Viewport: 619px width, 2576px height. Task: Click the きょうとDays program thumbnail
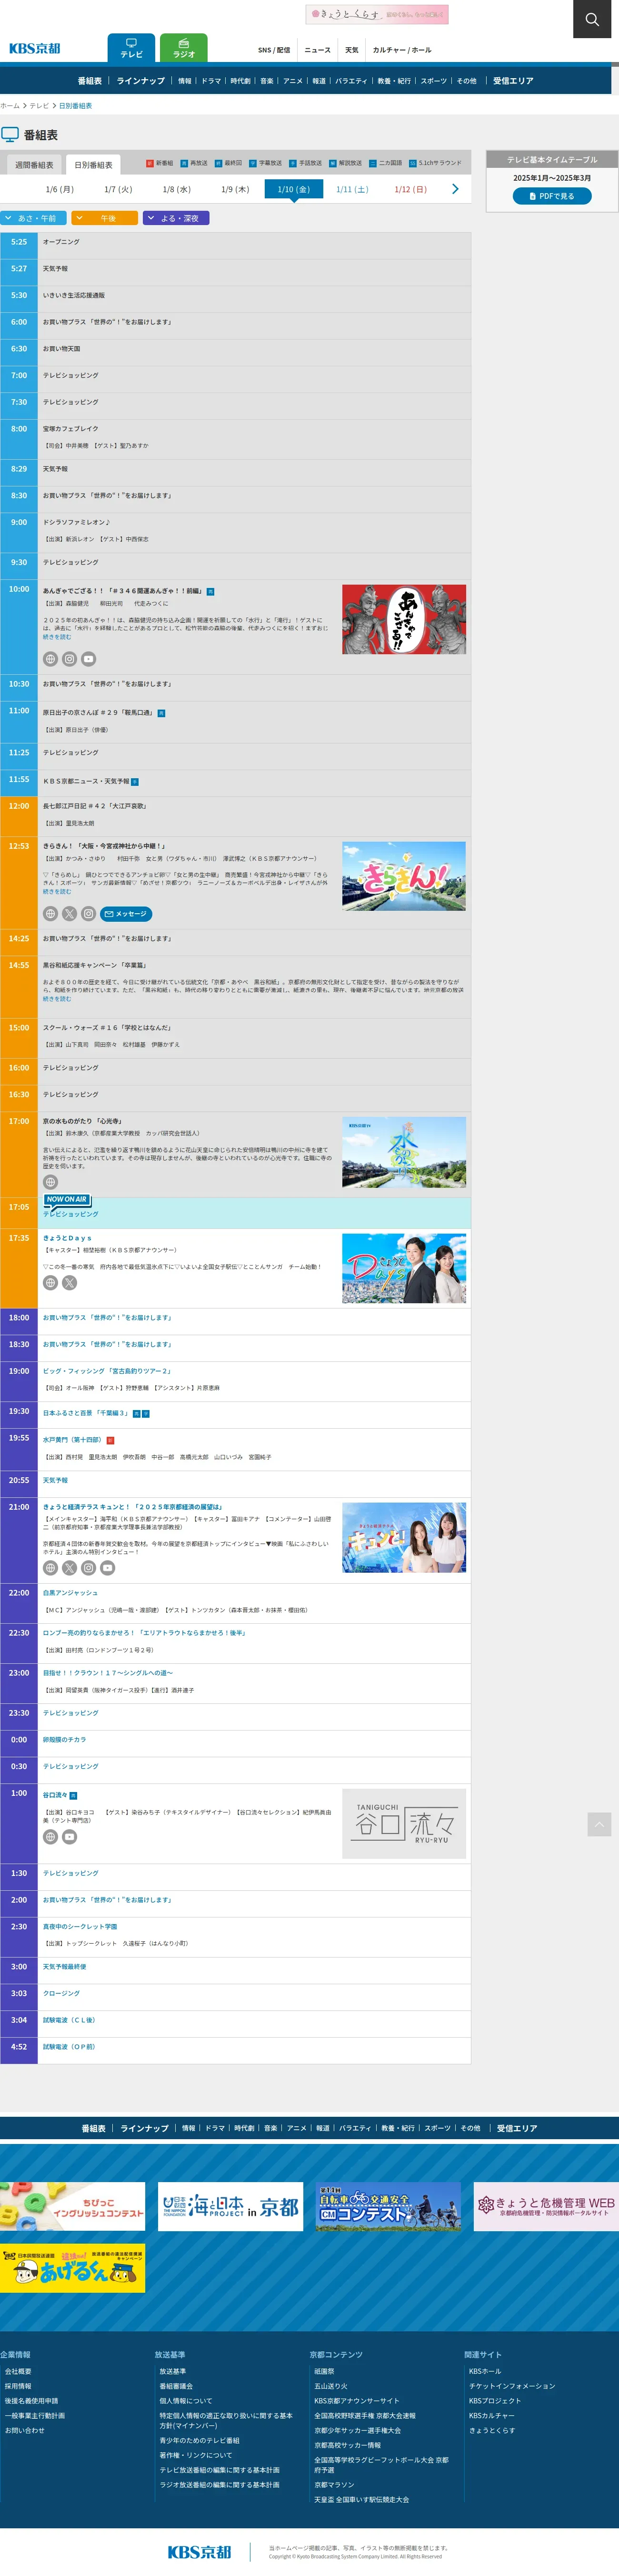coord(403,1267)
